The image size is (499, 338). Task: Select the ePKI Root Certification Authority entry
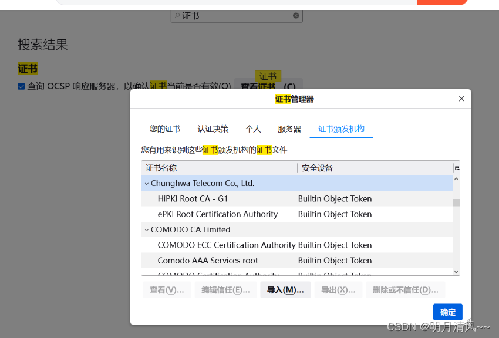[217, 214]
